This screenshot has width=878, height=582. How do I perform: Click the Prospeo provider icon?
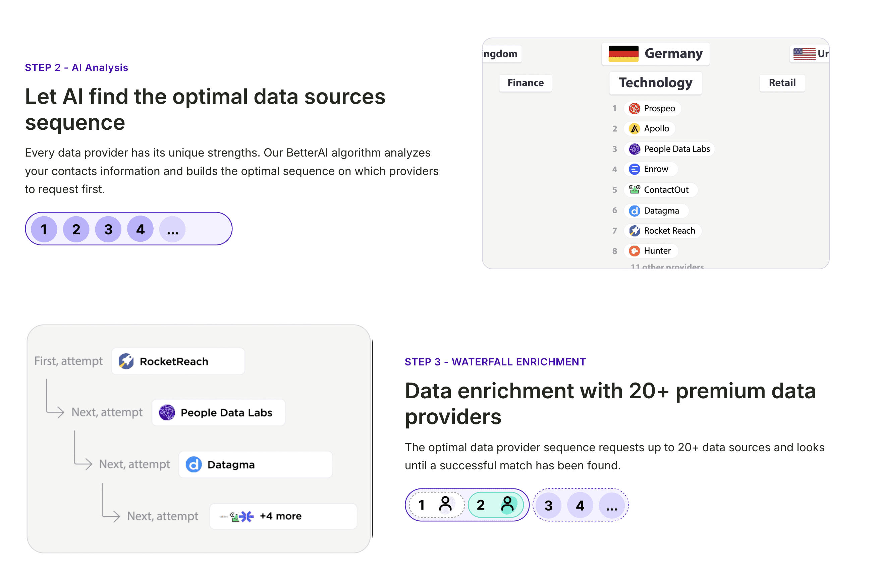pyautogui.click(x=634, y=108)
